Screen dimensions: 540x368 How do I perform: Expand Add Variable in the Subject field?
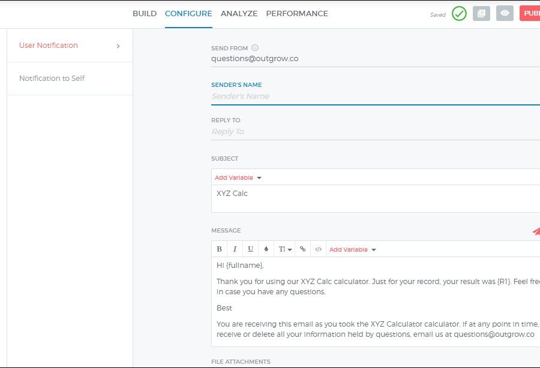point(238,178)
